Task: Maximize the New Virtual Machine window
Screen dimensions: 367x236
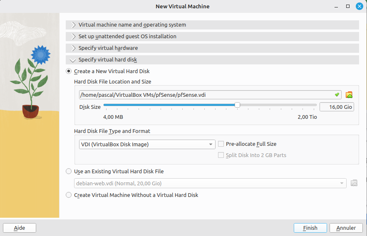Action: coord(348,6)
